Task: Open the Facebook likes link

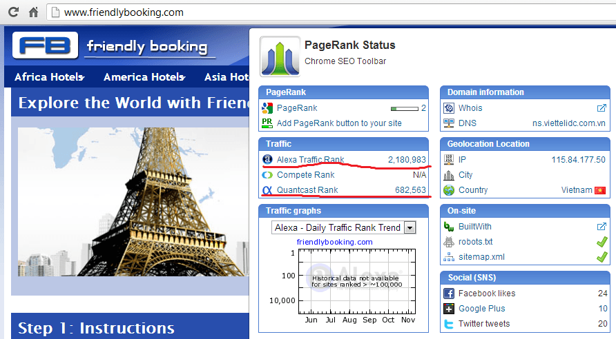Action: [487, 293]
